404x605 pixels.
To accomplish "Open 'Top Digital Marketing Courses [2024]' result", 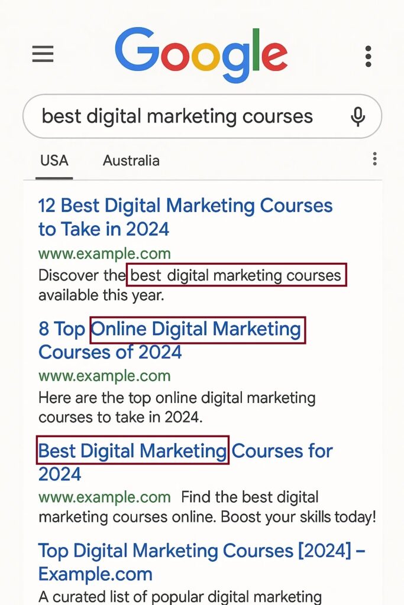I will pyautogui.click(x=201, y=562).
